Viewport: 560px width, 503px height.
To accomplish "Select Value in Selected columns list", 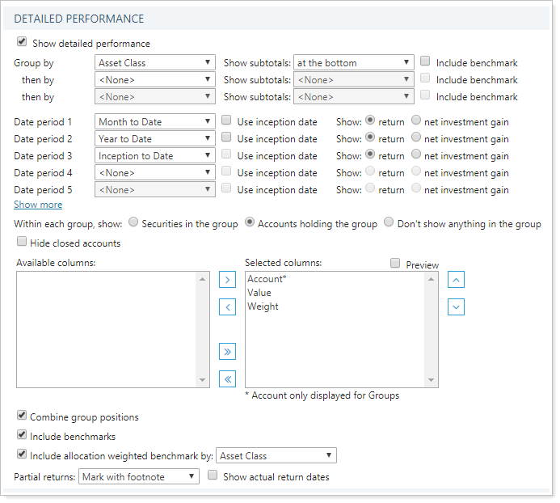I will click(259, 293).
